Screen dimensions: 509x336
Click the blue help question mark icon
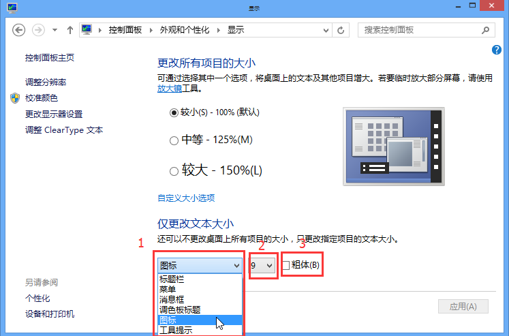click(x=496, y=50)
